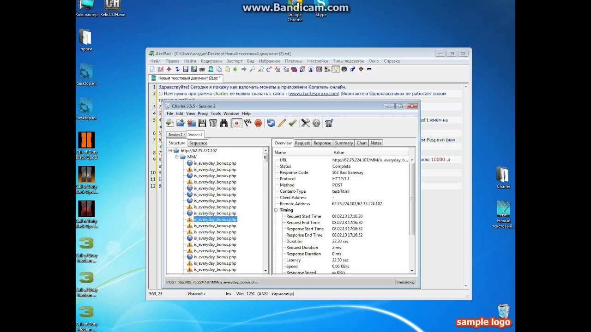Open the Кодировки menu in AkelPad
The width and height of the screenshot is (591, 332).
tap(211, 61)
